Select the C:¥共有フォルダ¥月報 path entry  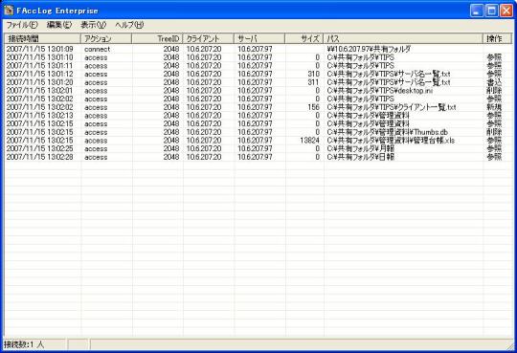coord(361,148)
